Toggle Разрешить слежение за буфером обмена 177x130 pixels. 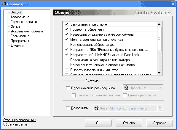pyautogui.click(x=67, y=34)
